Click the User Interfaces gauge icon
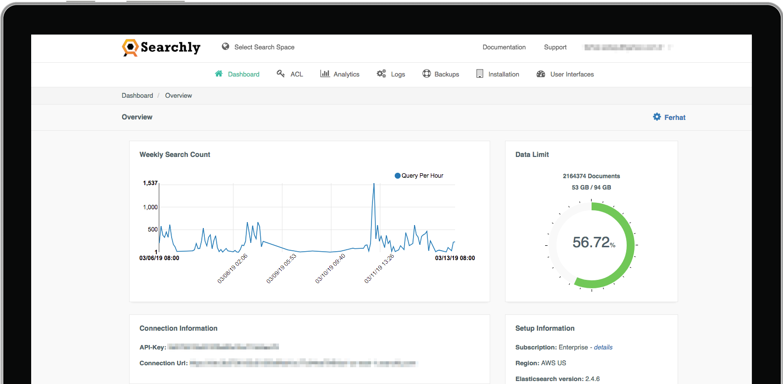The width and height of the screenshot is (783, 384). pos(541,74)
